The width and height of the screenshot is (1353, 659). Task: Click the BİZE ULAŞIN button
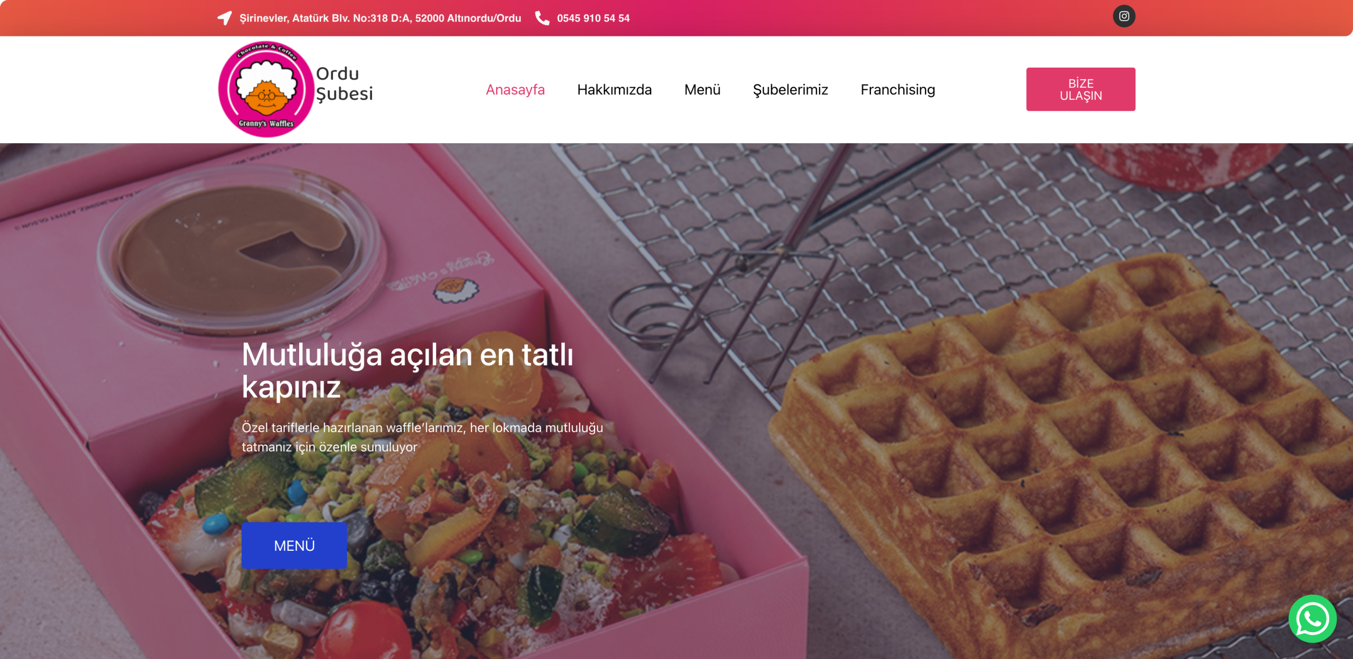[1080, 89]
